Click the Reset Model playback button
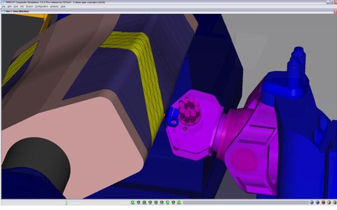337x210 pixels. click(x=312, y=202)
